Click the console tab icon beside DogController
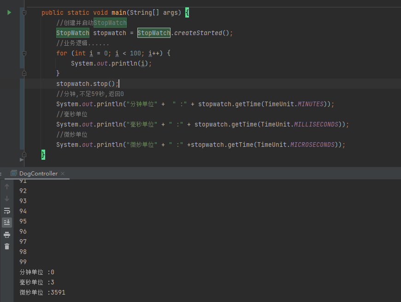 [14, 174]
